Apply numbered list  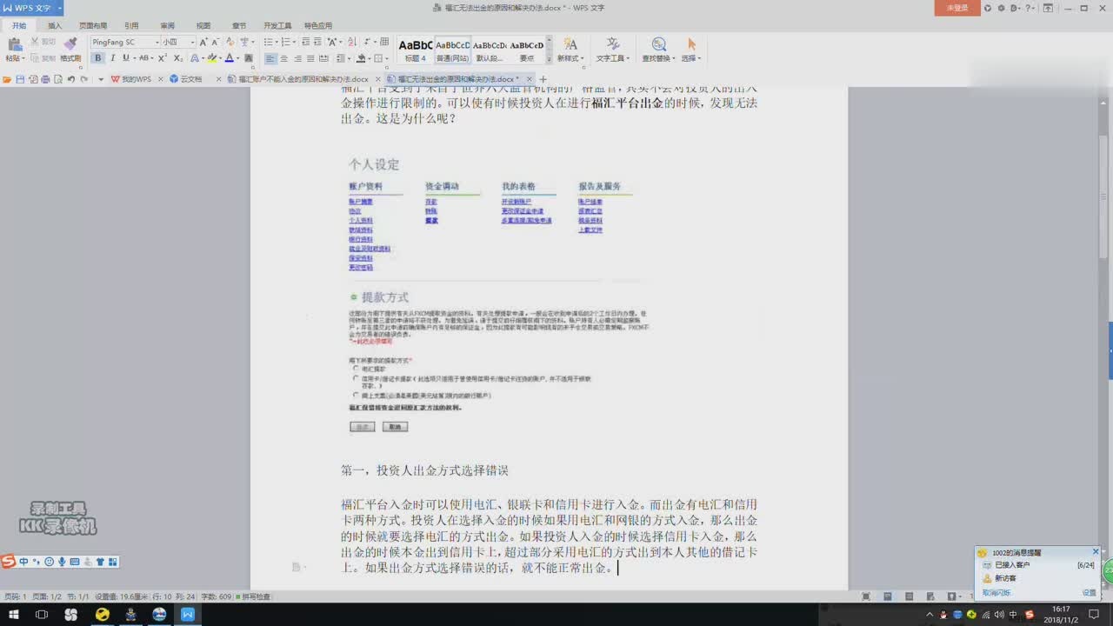288,42
